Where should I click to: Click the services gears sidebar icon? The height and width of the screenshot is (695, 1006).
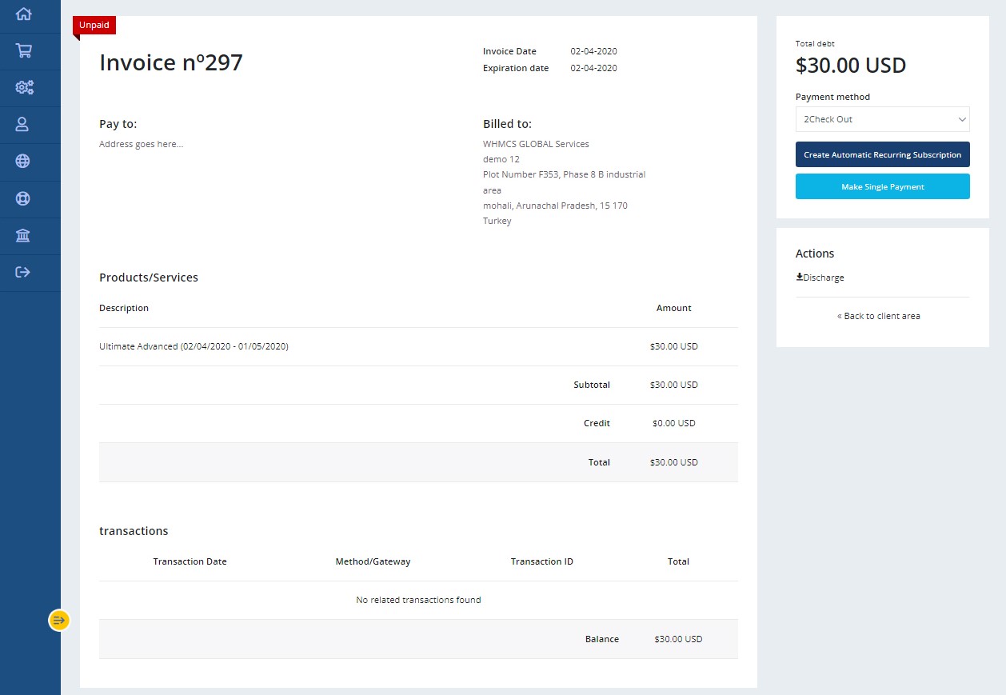[x=24, y=88]
